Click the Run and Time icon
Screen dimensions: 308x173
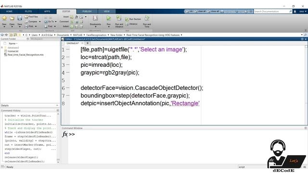(147, 18)
